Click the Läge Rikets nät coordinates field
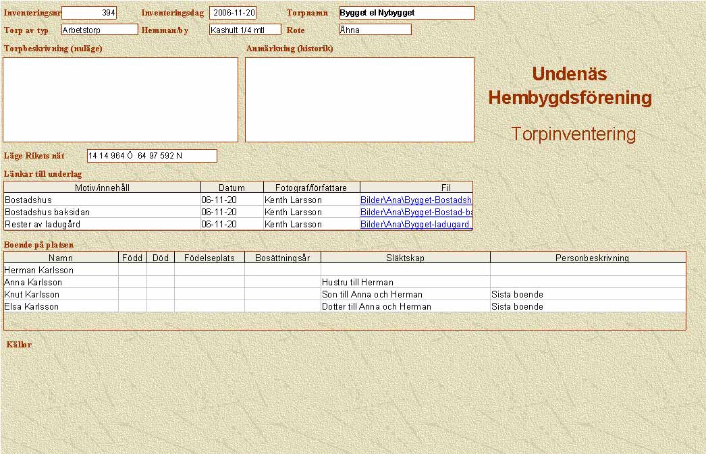706x454 pixels. pos(152,156)
